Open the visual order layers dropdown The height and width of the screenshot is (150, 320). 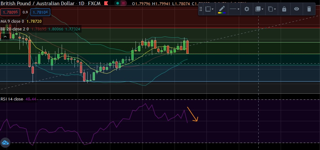click(259, 9)
